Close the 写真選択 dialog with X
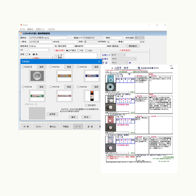196x196 pixels. tap(99, 62)
